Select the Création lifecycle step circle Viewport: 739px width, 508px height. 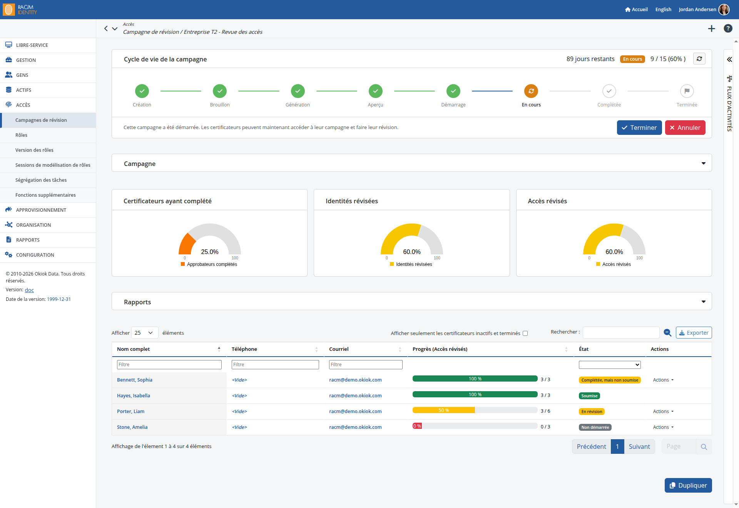142,91
